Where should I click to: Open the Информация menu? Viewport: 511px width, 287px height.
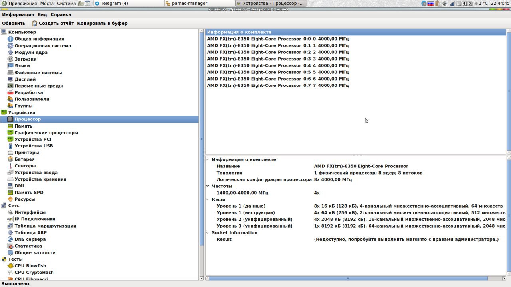tap(18, 14)
